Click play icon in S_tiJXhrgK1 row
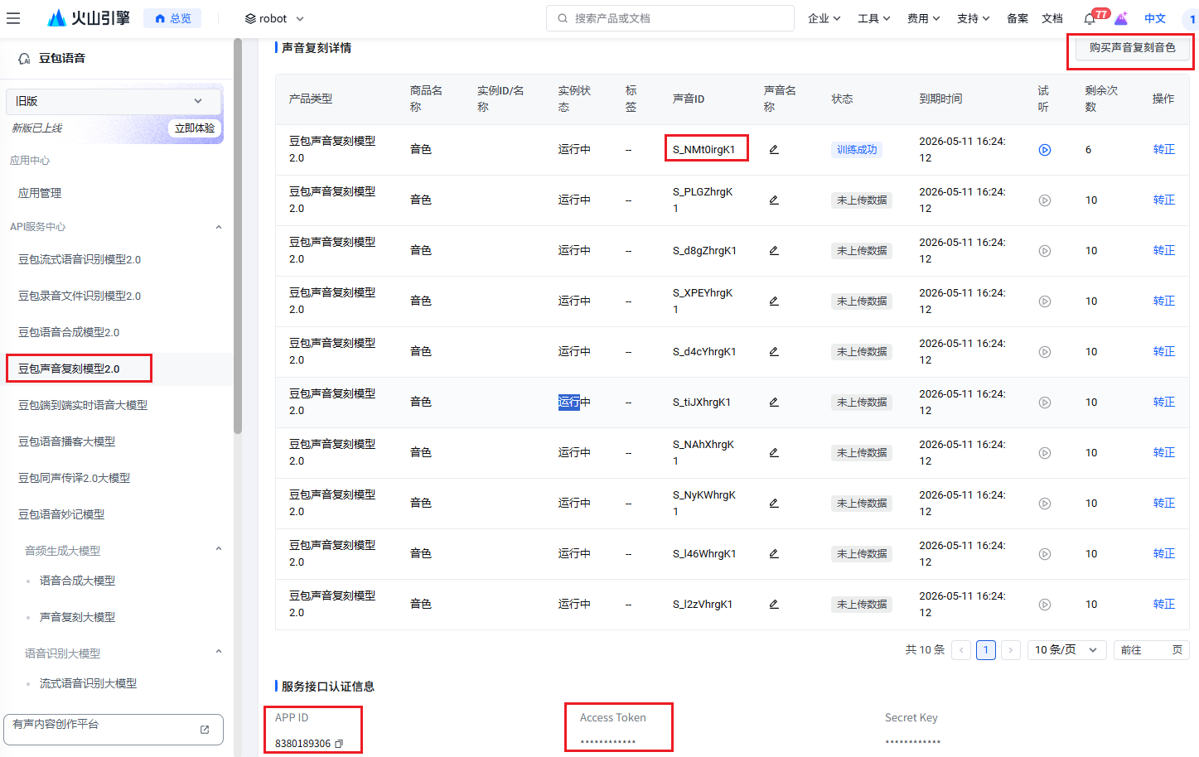 pyautogui.click(x=1045, y=403)
